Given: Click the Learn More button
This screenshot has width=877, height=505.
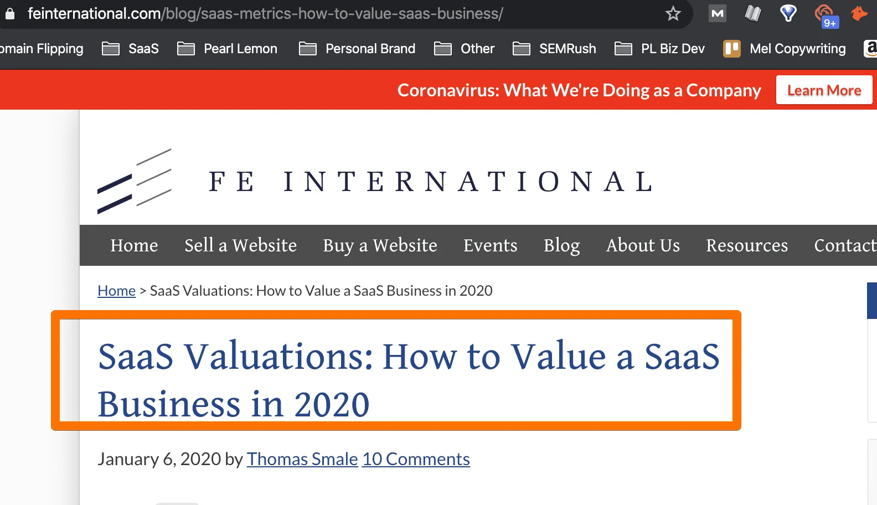Looking at the screenshot, I should tap(824, 90).
